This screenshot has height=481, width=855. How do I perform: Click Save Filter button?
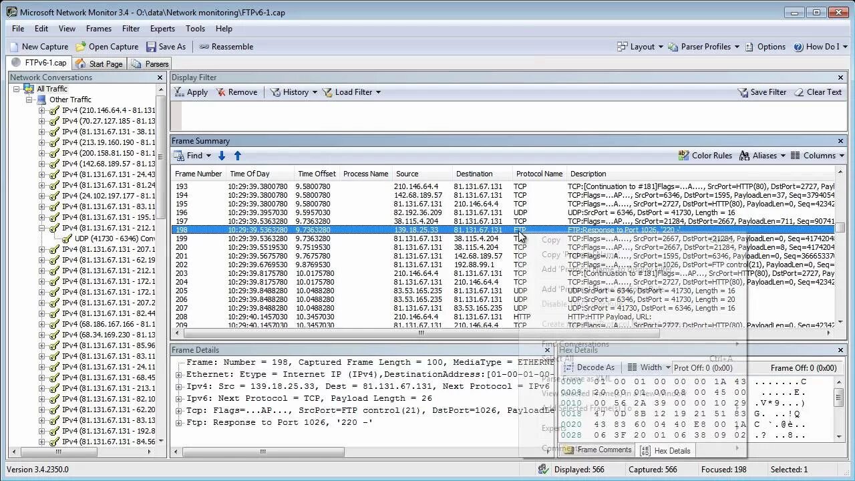coord(761,92)
